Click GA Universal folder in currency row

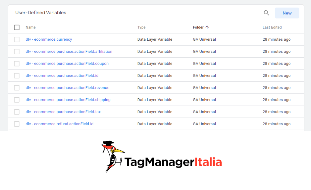pos(204,39)
